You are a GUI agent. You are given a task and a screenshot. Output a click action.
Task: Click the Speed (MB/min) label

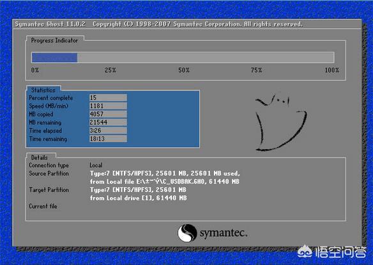pyautogui.click(x=49, y=106)
